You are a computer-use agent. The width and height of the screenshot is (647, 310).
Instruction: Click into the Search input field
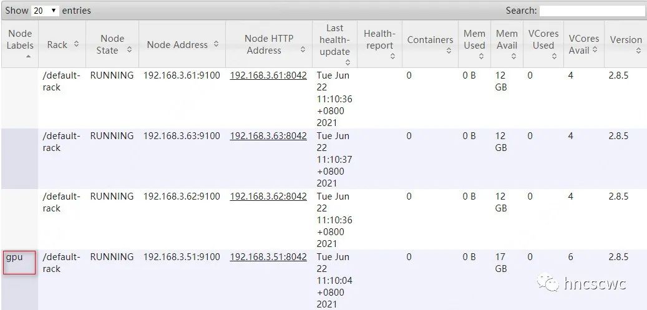point(591,11)
